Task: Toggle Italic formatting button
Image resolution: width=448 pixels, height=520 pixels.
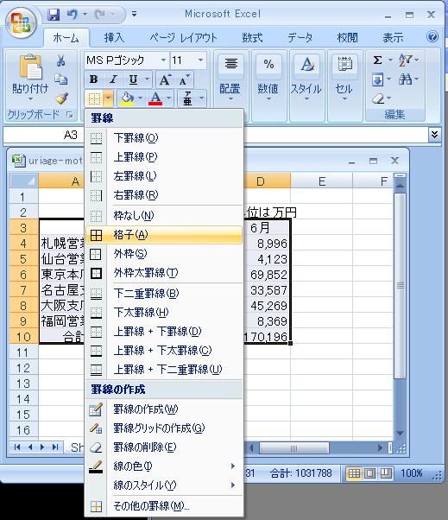Action: point(113,79)
